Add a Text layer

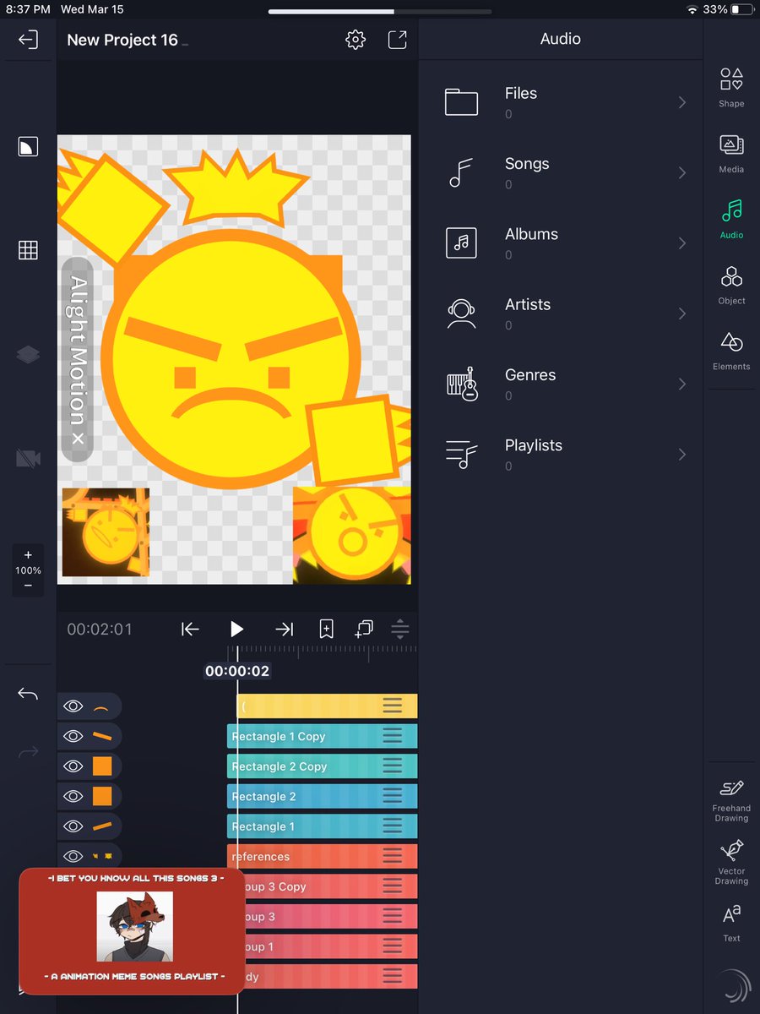click(731, 923)
